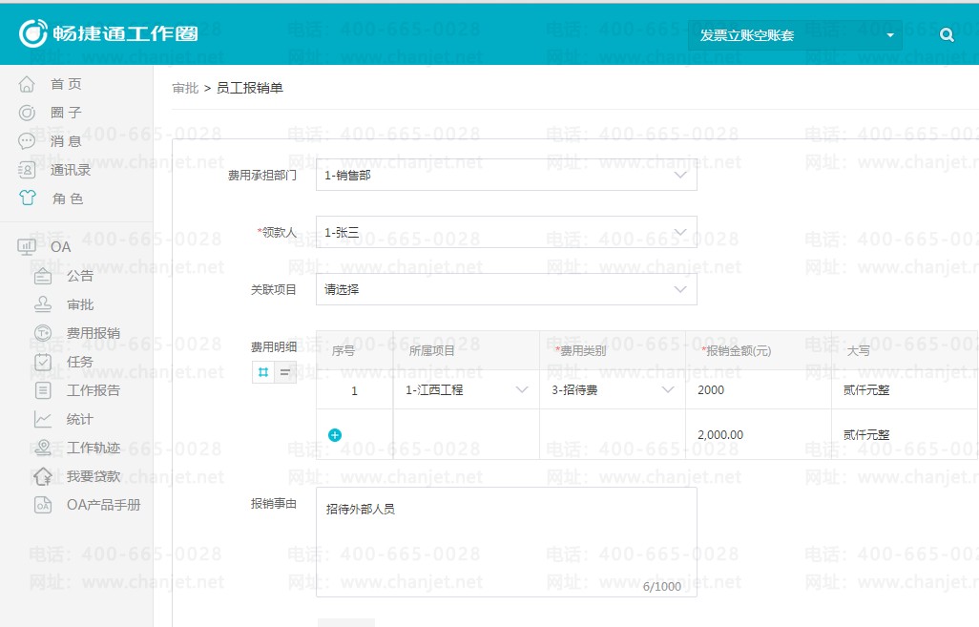Click the blue plus icon to add row

(335, 435)
